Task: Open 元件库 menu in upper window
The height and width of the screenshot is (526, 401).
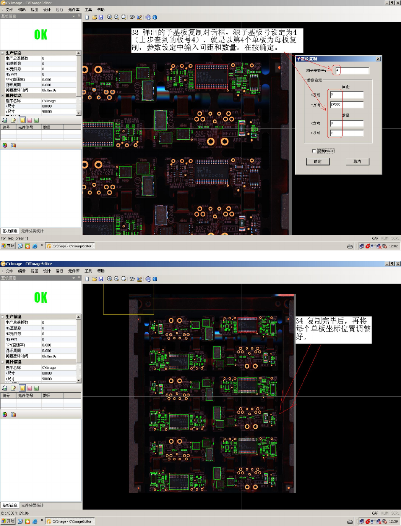Action: (74, 10)
